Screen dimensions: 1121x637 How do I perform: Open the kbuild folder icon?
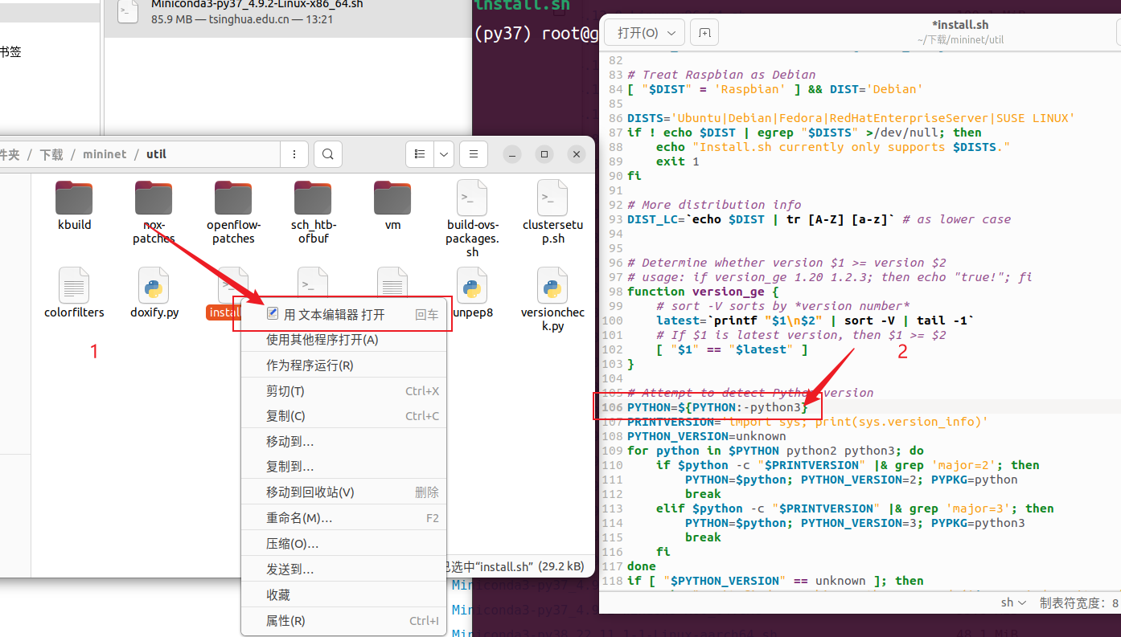pyautogui.click(x=74, y=197)
